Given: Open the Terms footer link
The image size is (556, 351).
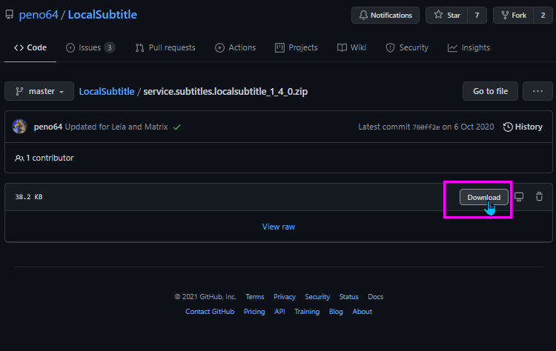Looking at the screenshot, I should (254, 297).
